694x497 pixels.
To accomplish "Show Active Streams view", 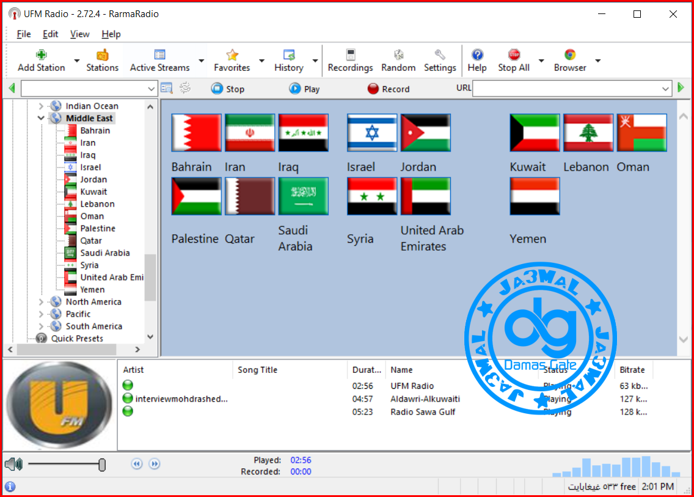I will coord(159,61).
